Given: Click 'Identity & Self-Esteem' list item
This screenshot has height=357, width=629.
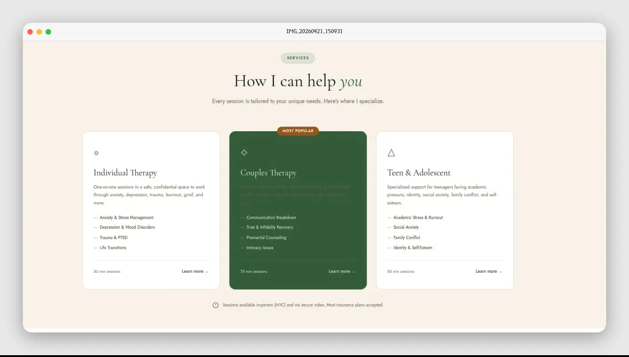Looking at the screenshot, I should pos(413,248).
